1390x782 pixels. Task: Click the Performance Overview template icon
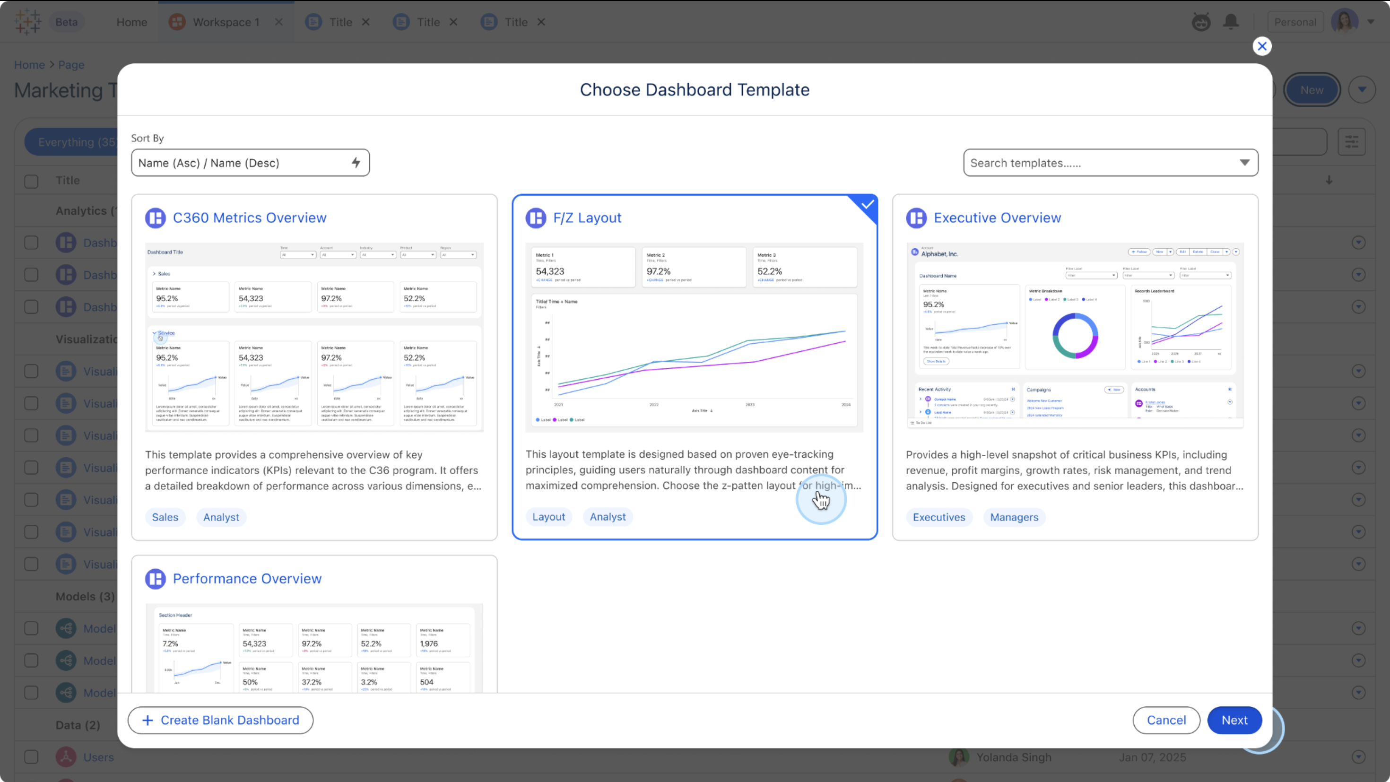pyautogui.click(x=156, y=579)
